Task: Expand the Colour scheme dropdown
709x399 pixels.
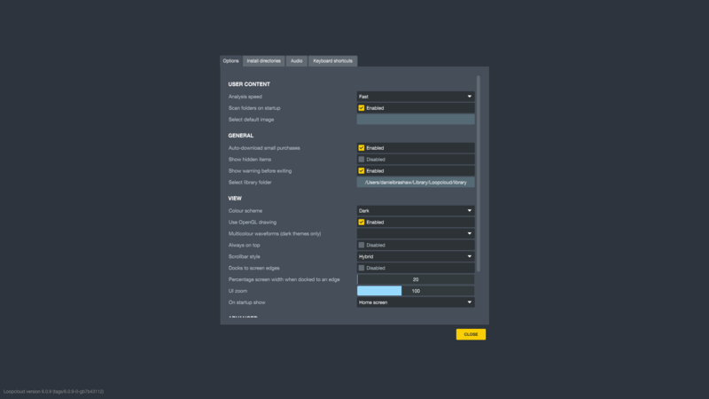Action: 415,211
